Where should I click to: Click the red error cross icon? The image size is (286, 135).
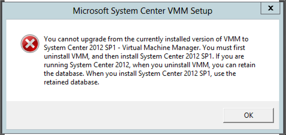[x=30, y=43]
